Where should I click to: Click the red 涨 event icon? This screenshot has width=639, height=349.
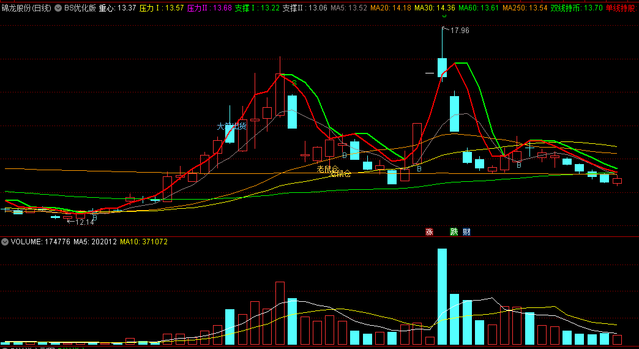tap(429, 231)
